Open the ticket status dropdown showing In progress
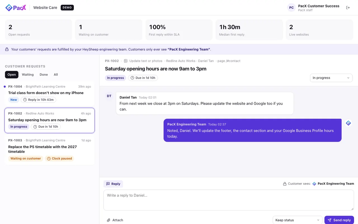 point(331,78)
